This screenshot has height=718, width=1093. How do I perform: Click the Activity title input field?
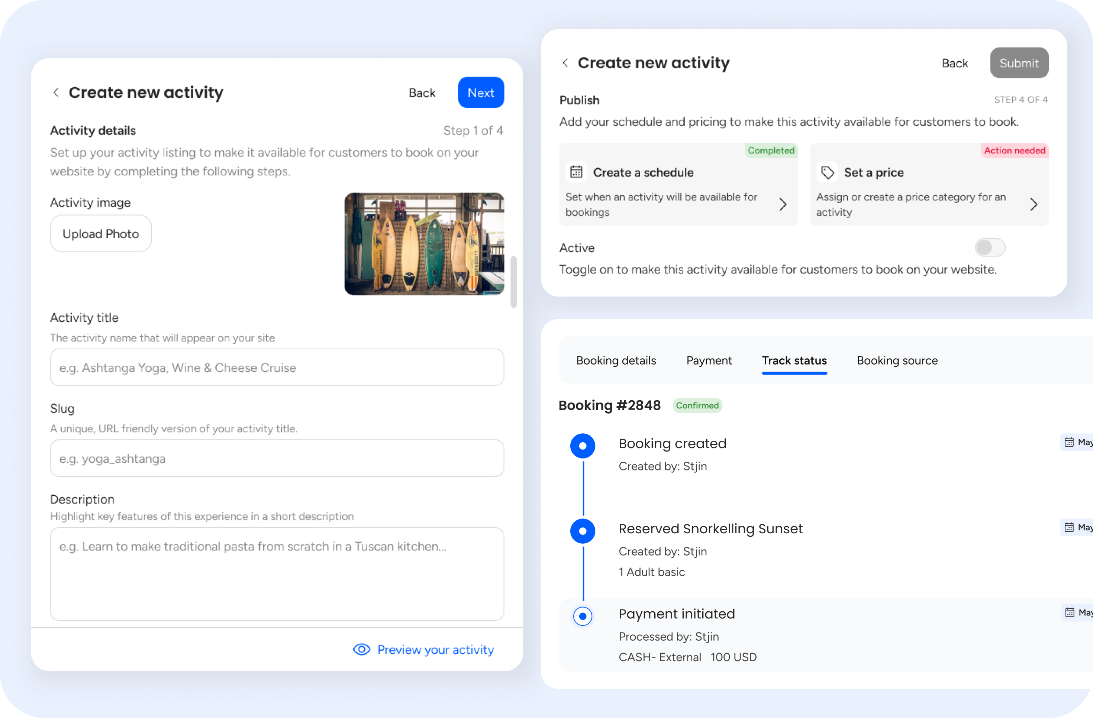click(x=277, y=367)
